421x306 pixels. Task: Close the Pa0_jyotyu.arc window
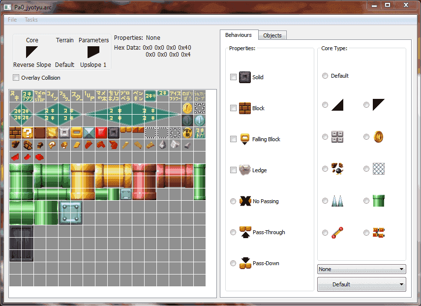[x=406, y=5]
